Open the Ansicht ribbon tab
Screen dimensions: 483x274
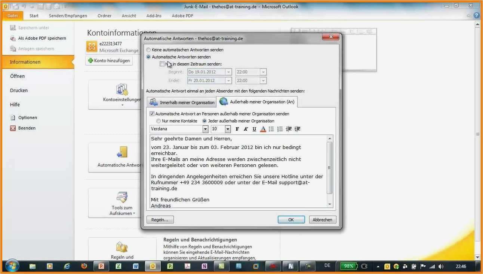pos(129,16)
